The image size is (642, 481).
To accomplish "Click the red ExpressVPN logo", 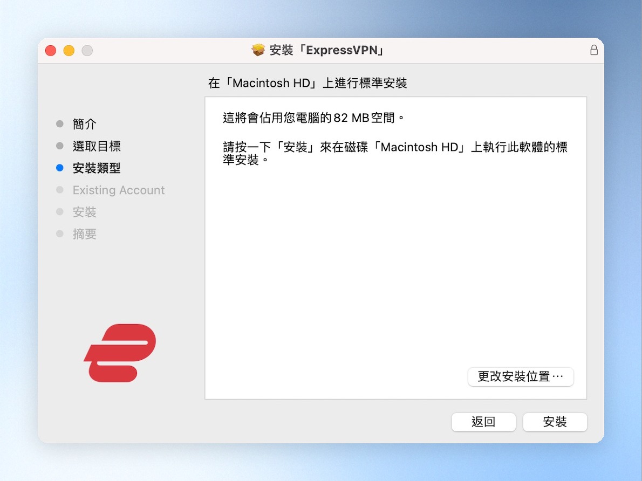I will pyautogui.click(x=120, y=353).
